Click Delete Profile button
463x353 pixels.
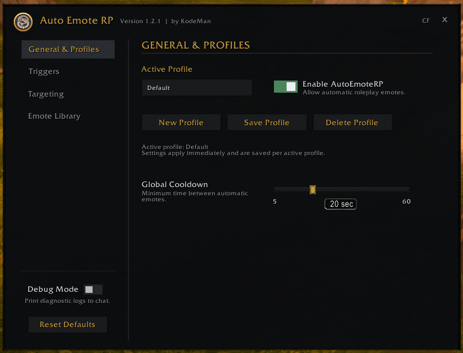(352, 122)
